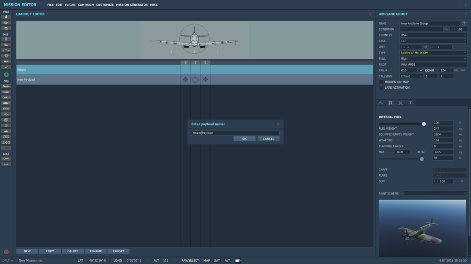Viewport: 471px width, 264px height.
Task: Select the ship group placement icon
Action: (6, 97)
